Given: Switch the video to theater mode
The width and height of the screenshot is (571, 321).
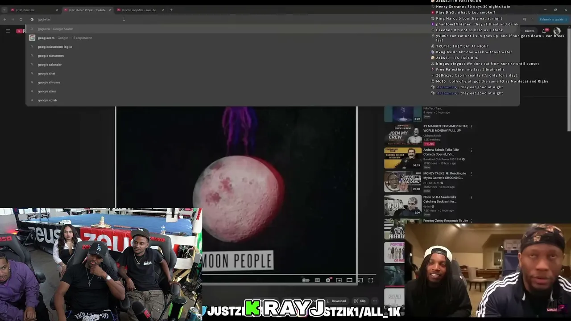Looking at the screenshot, I should pyautogui.click(x=350, y=280).
